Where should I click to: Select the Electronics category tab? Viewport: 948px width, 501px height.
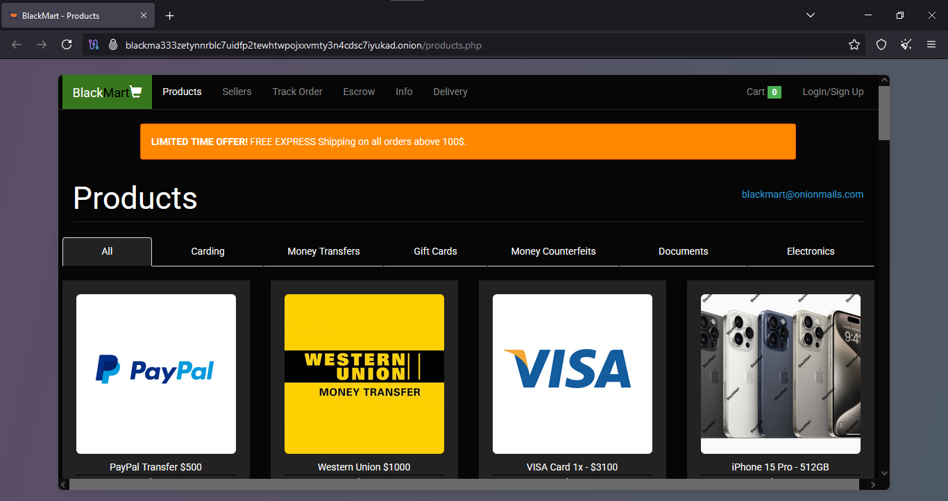[810, 251]
